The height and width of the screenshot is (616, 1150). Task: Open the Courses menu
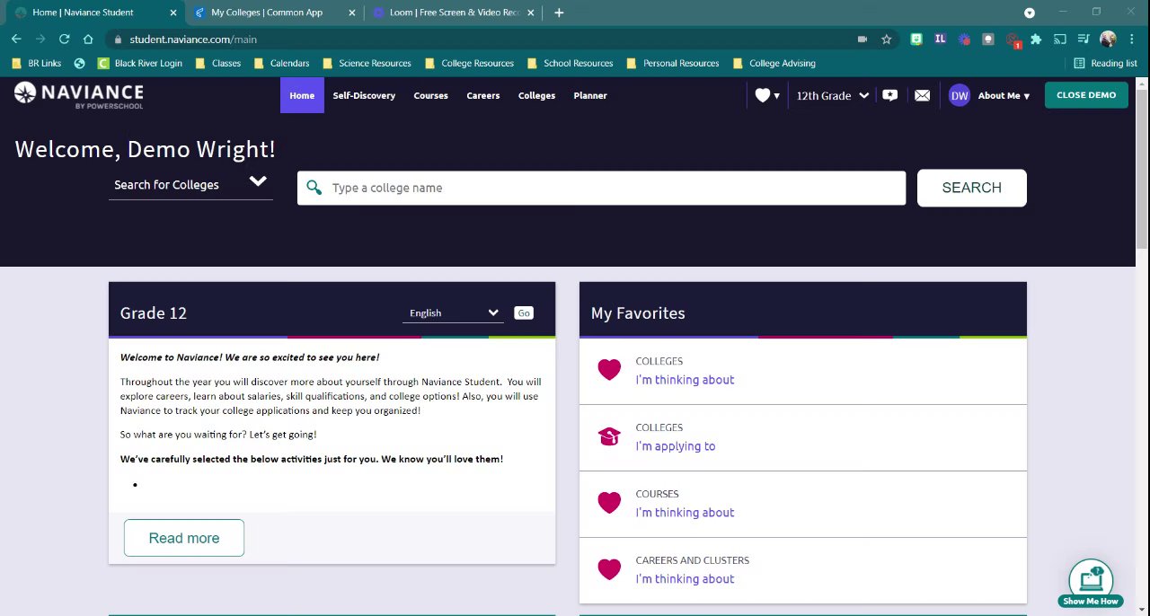pos(430,95)
